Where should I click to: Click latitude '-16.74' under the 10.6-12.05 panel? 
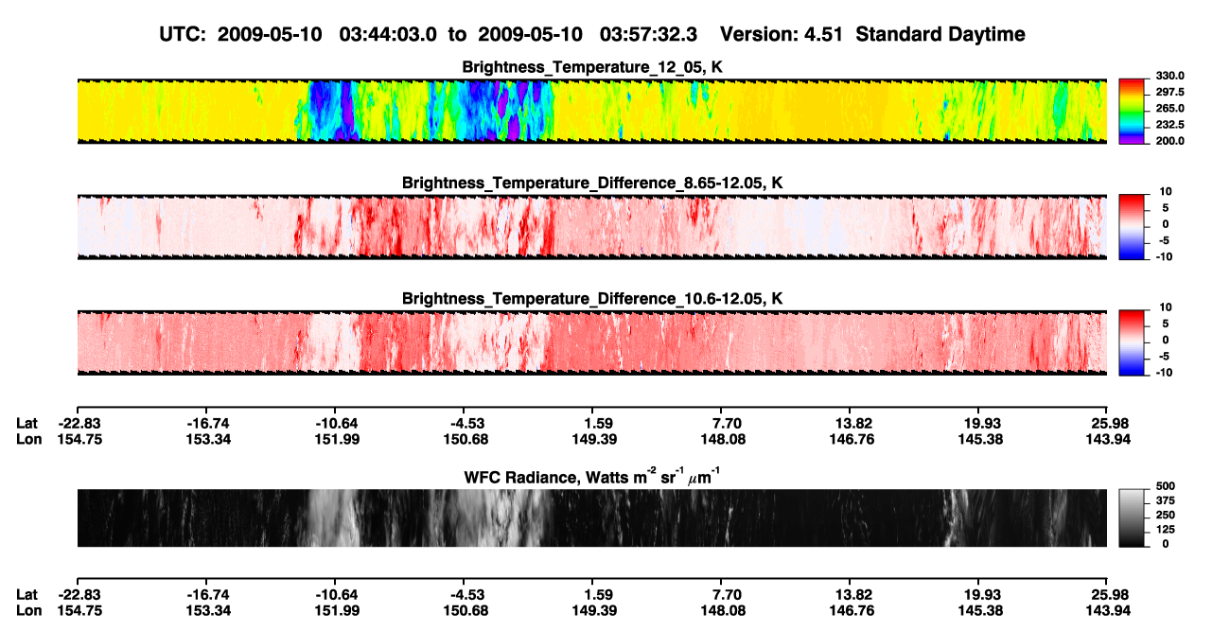(207, 423)
